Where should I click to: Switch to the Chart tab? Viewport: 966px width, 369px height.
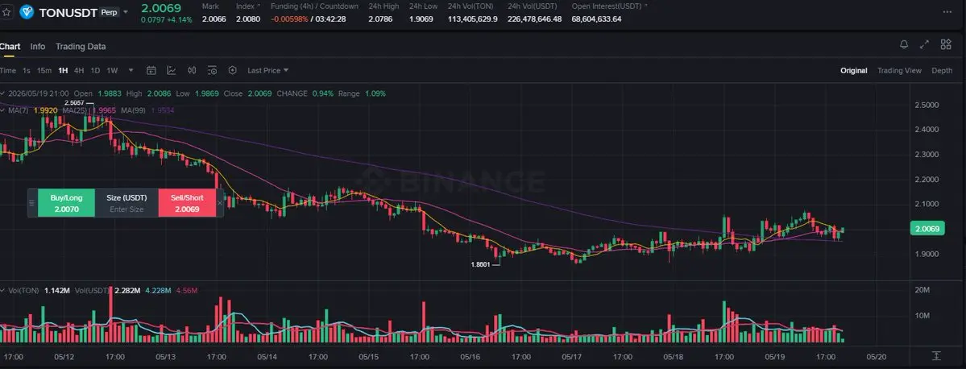coord(10,46)
